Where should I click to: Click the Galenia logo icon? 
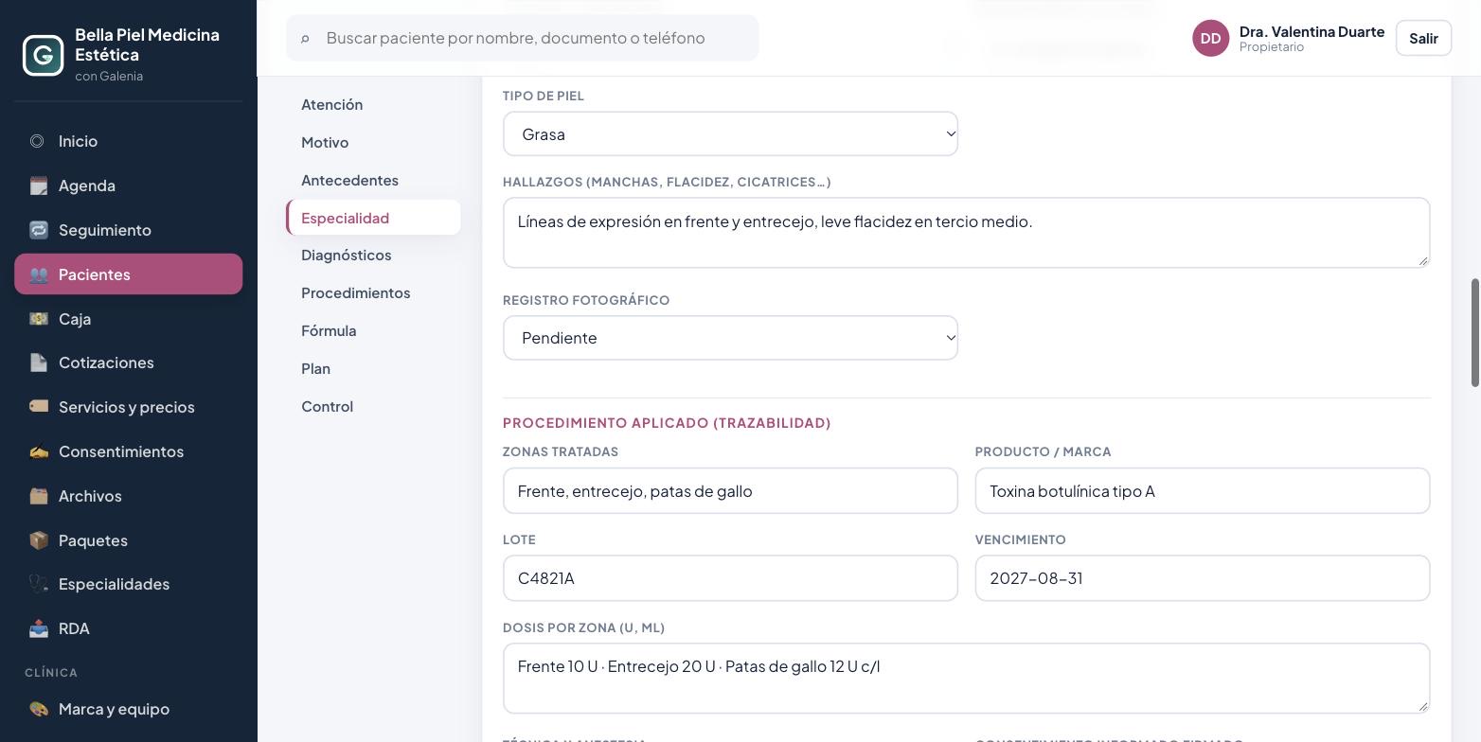(43, 55)
